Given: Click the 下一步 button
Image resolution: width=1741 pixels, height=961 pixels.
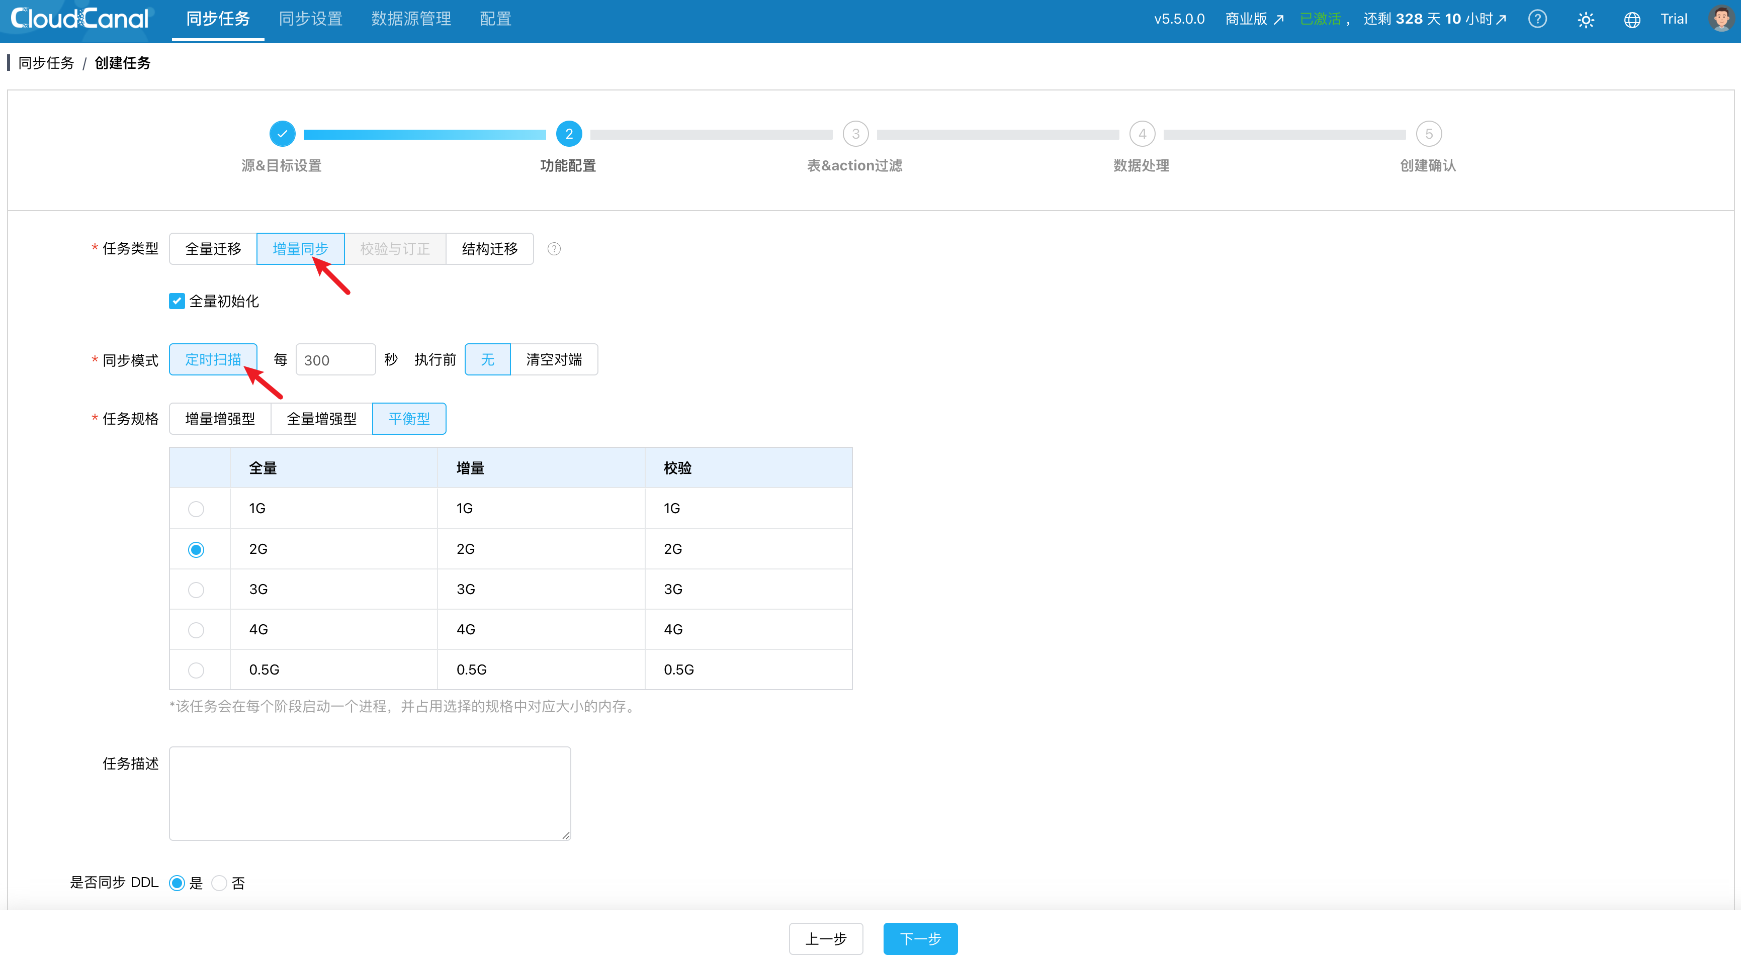Looking at the screenshot, I should click(919, 938).
